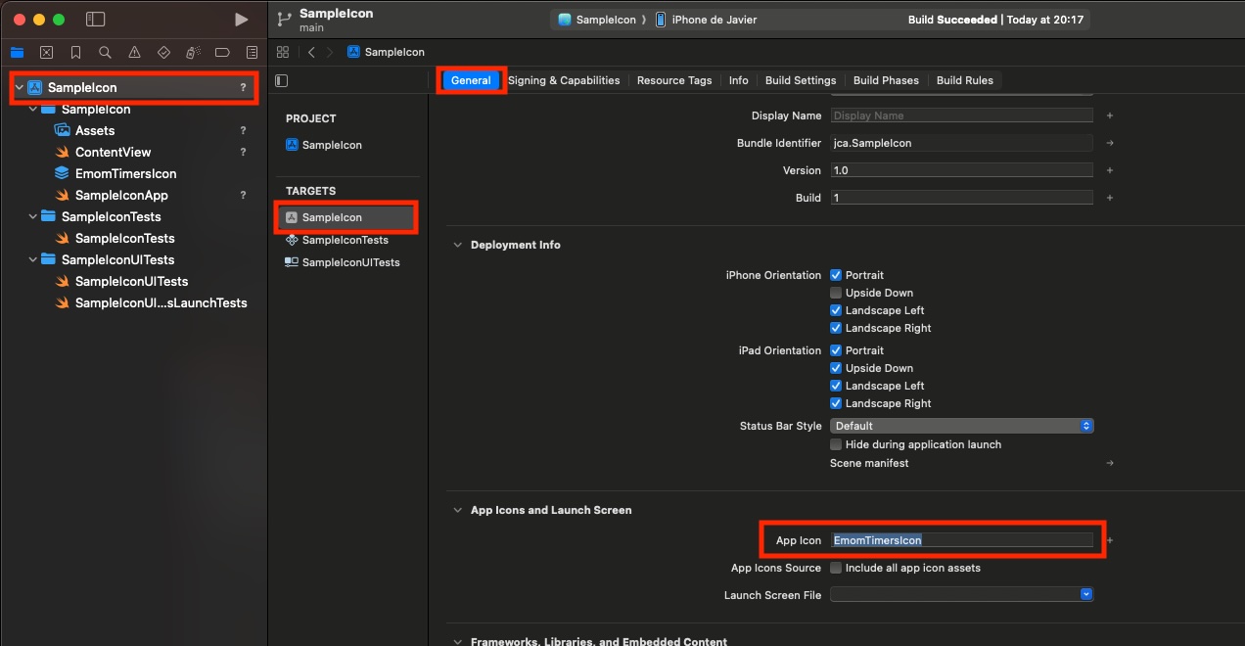Viewport: 1245px width, 646px height.
Task: Show the Report navigator
Action: 252,52
